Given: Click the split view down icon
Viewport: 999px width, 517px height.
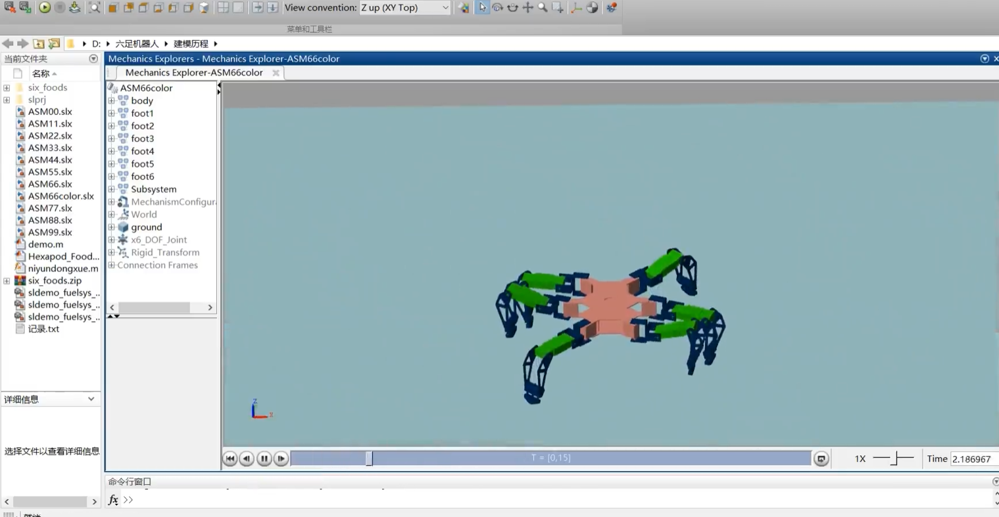Looking at the screenshot, I should (x=273, y=8).
